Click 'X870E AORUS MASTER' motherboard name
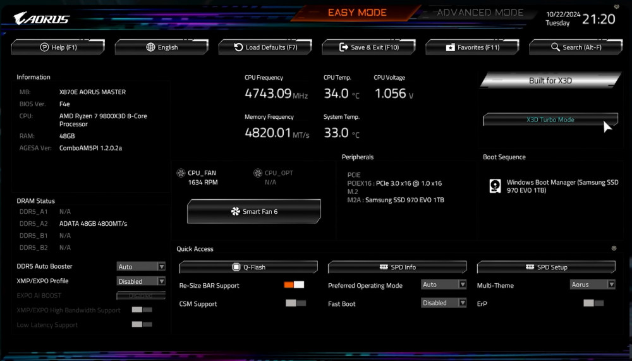 (x=92, y=92)
